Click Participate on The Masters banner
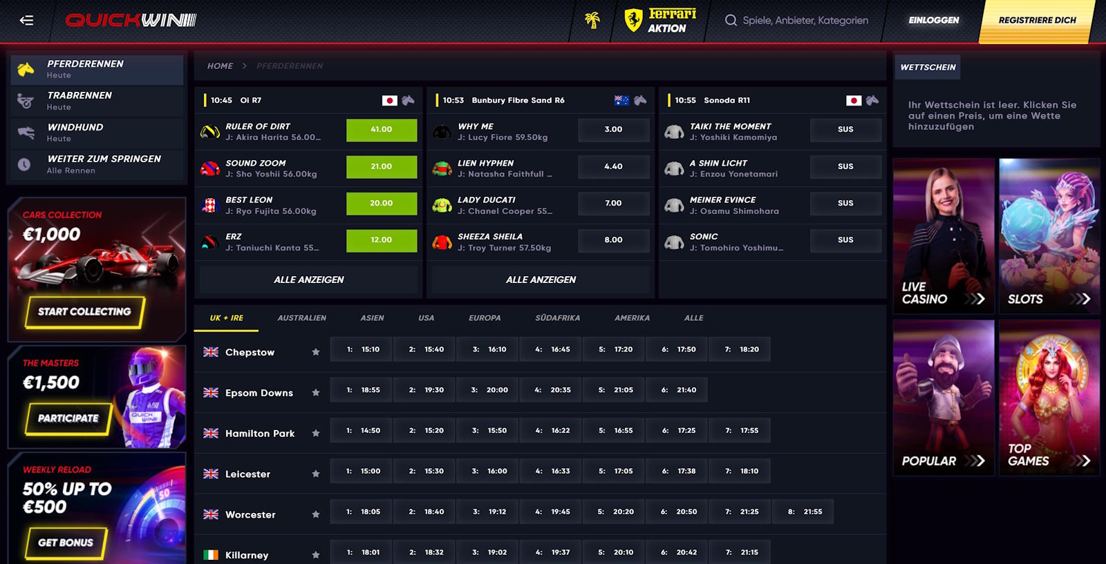1106x564 pixels. point(68,418)
